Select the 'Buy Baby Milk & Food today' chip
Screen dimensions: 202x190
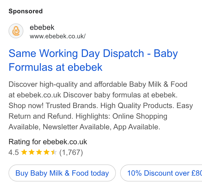tap(62, 173)
